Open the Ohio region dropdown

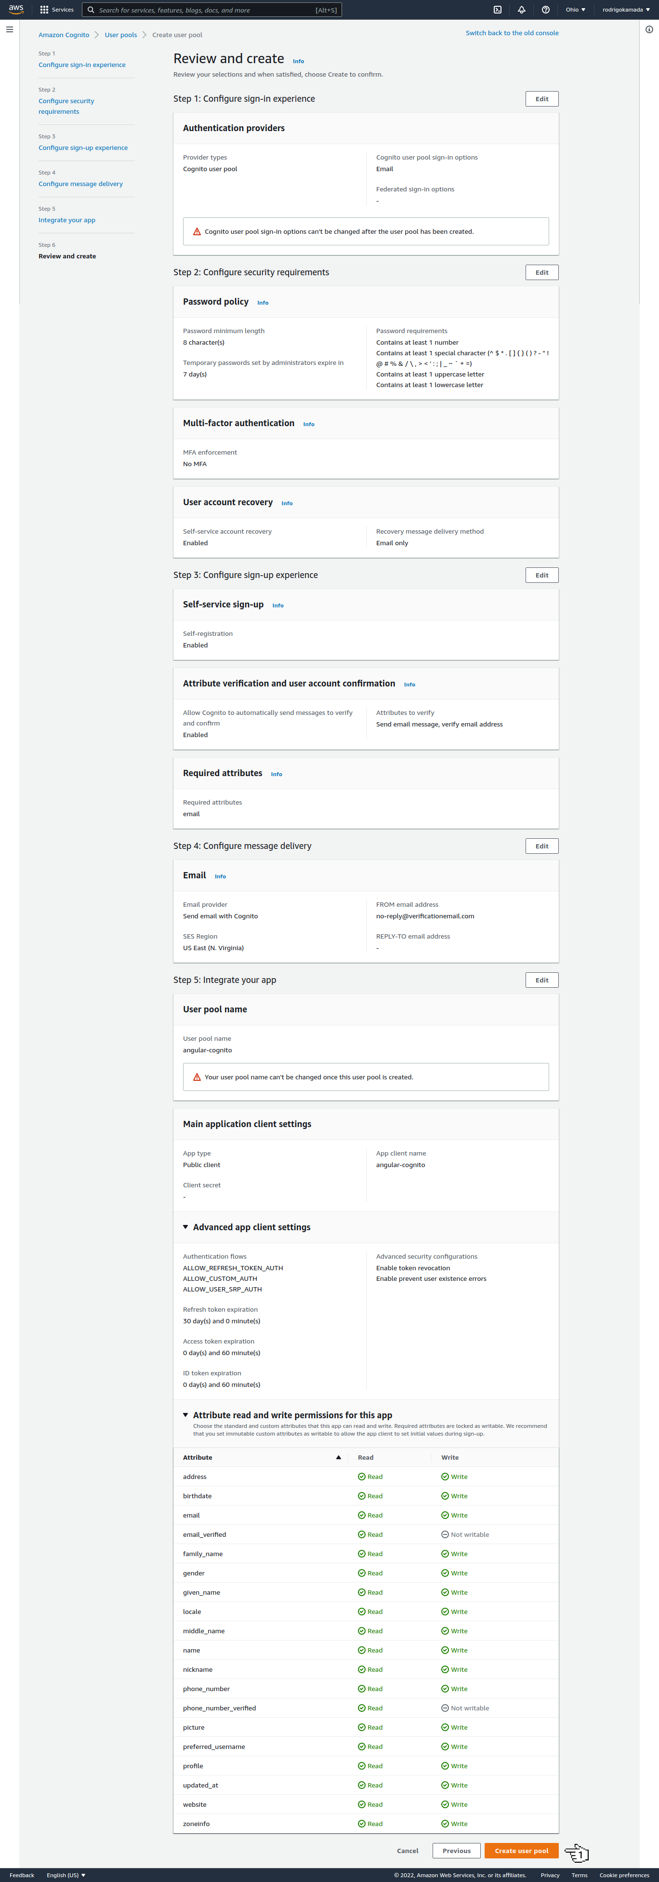click(575, 10)
